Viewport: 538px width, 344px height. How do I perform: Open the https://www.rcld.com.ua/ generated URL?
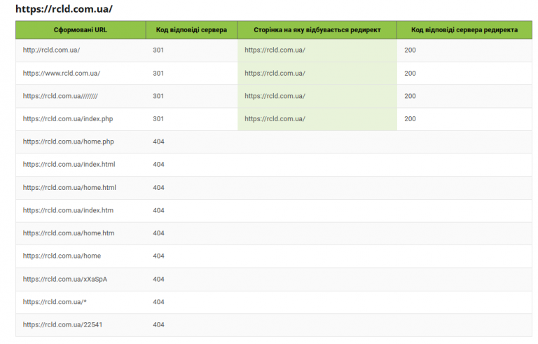tap(62, 74)
